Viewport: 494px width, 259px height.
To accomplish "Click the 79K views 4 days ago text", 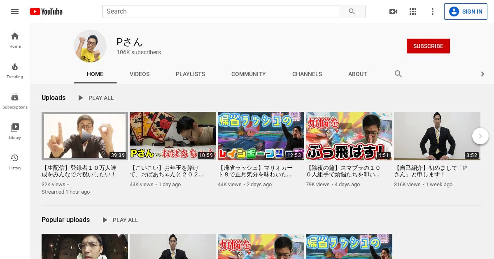I will 333,185.
